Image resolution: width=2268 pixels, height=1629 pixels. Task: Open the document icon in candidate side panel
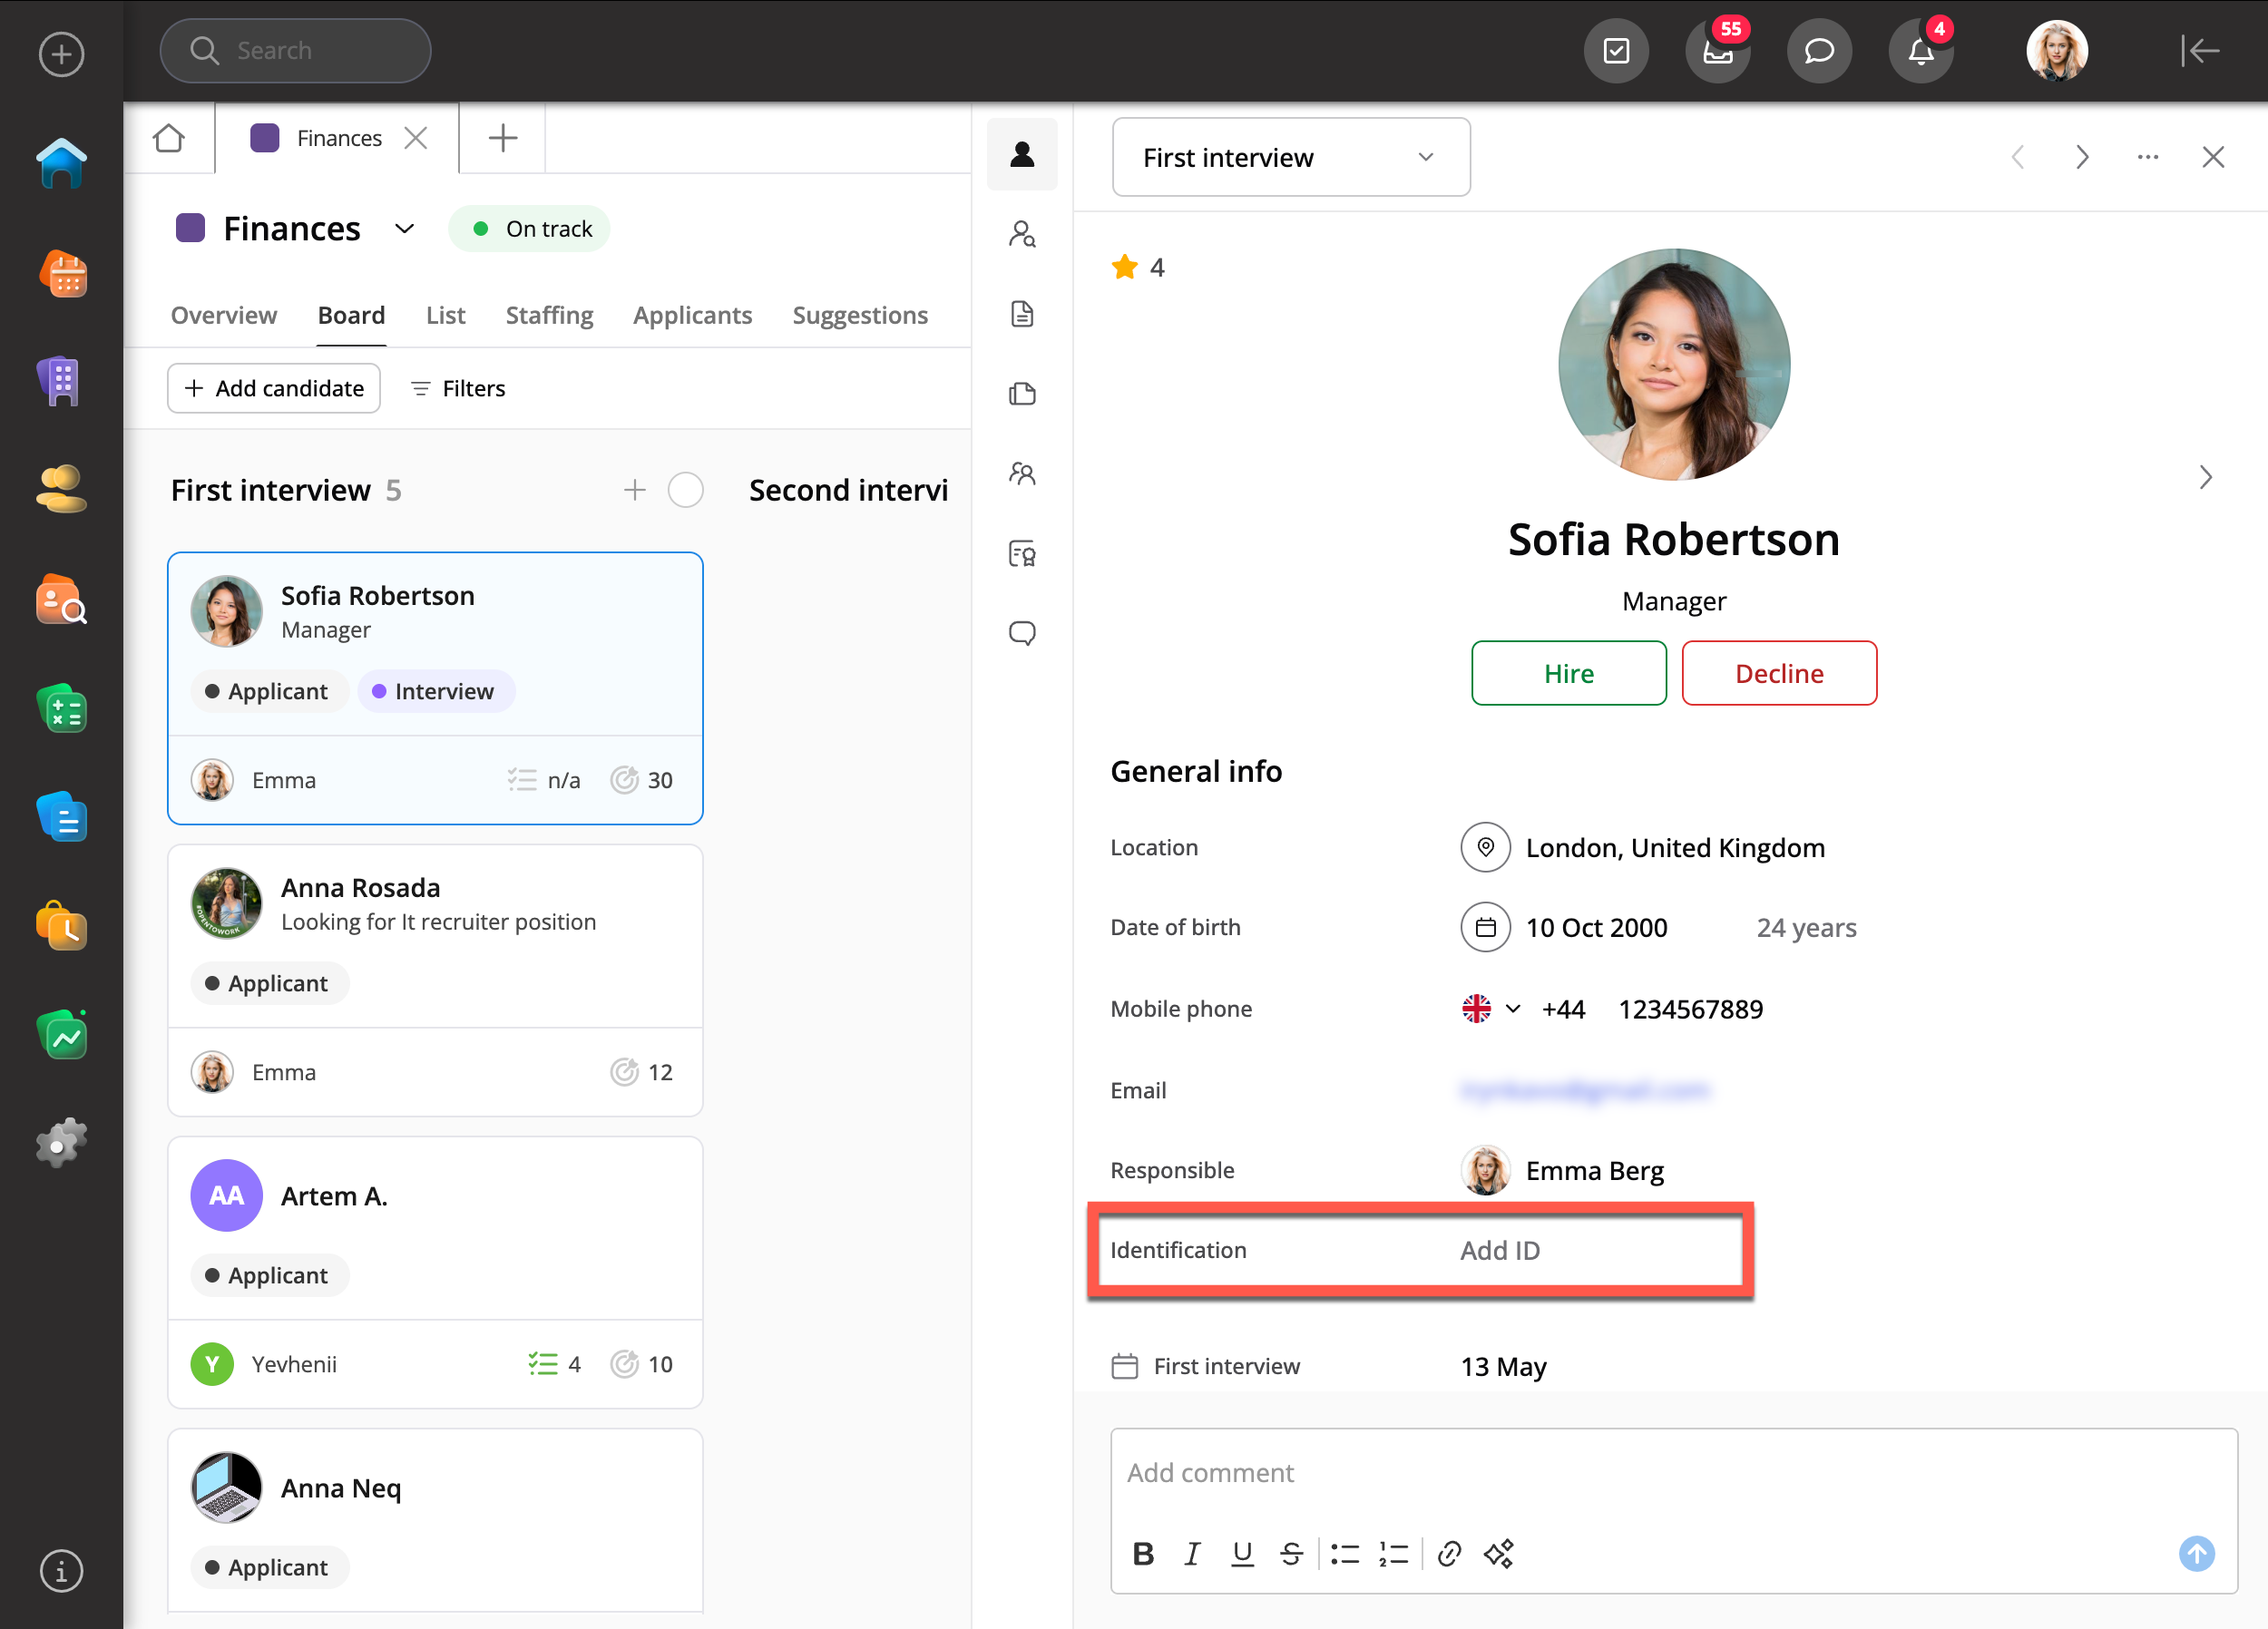point(1021,314)
